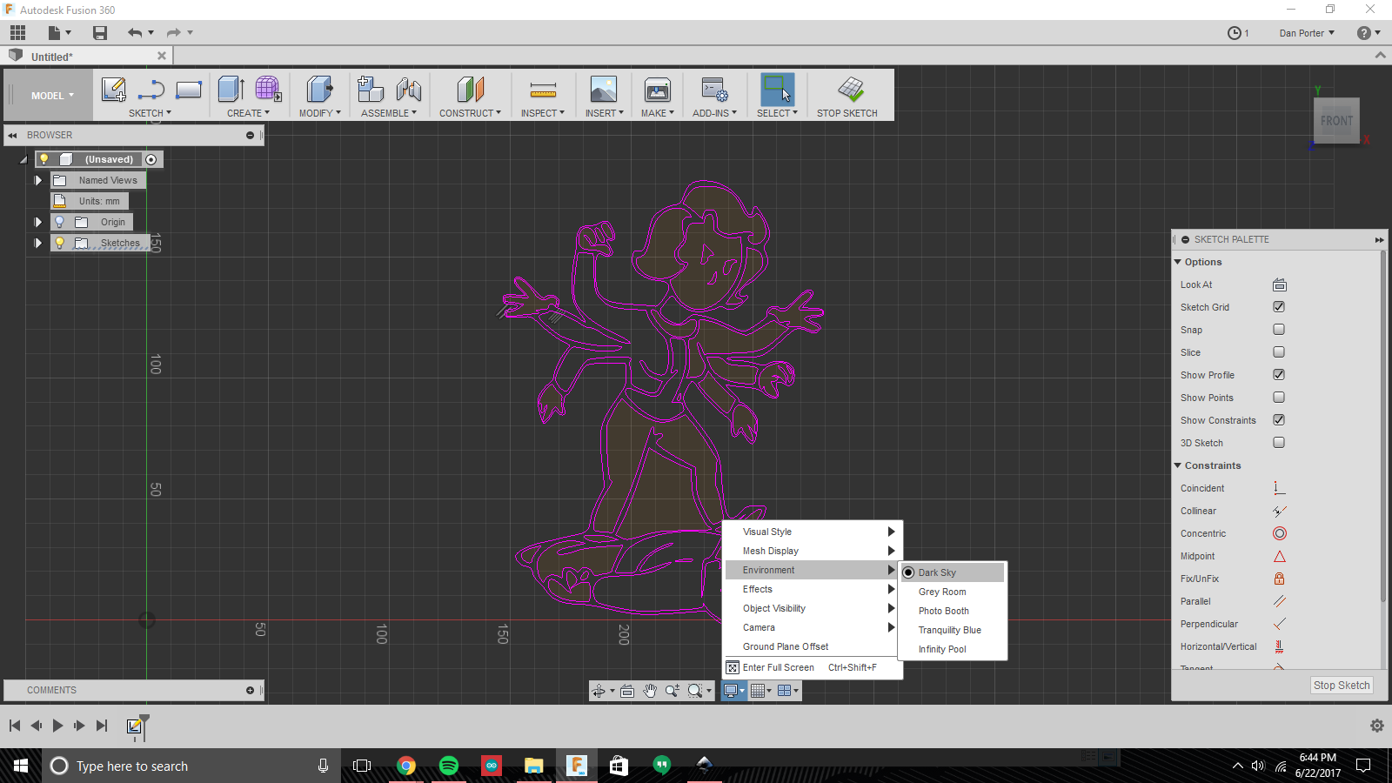Viewport: 1392px width, 783px height.
Task: Enable the 3D Sketch checkbox
Action: click(x=1279, y=443)
